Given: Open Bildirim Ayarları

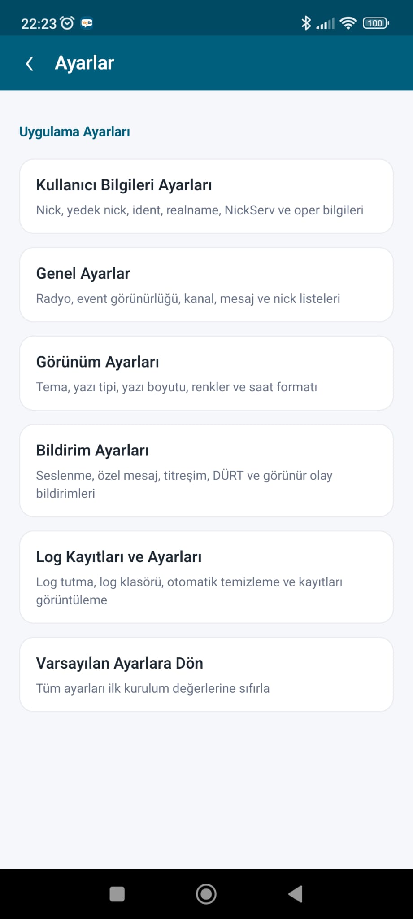Looking at the screenshot, I should 206,470.
